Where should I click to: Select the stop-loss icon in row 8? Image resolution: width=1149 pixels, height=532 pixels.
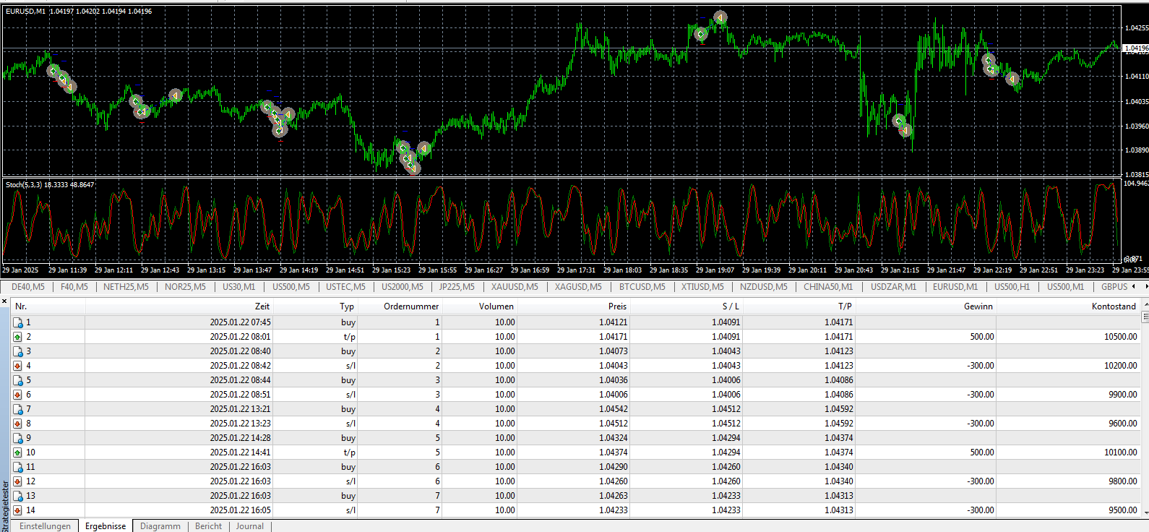tap(18, 424)
